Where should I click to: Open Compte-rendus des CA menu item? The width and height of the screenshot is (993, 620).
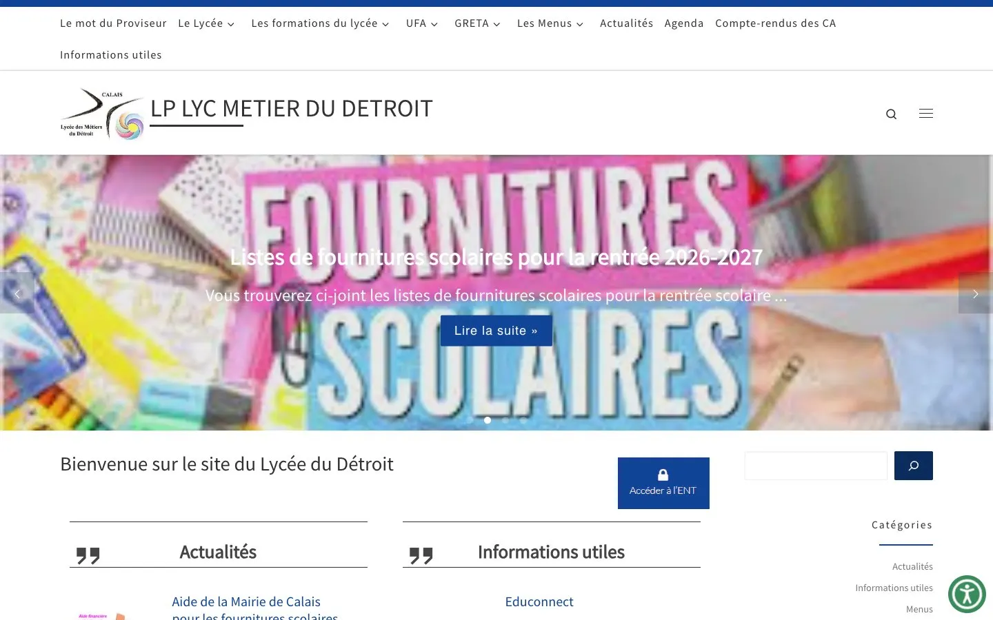click(x=776, y=23)
